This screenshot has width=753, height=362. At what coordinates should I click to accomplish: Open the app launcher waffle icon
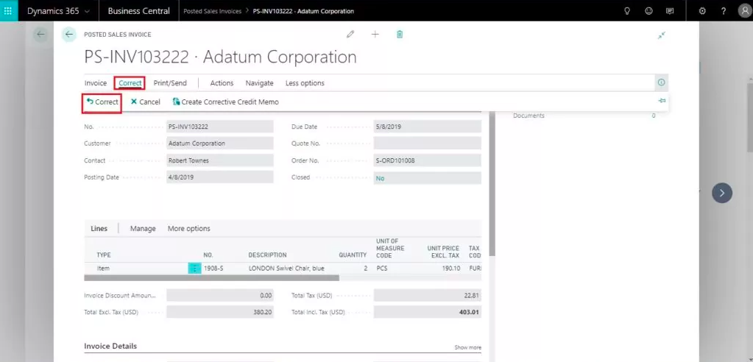click(x=9, y=10)
